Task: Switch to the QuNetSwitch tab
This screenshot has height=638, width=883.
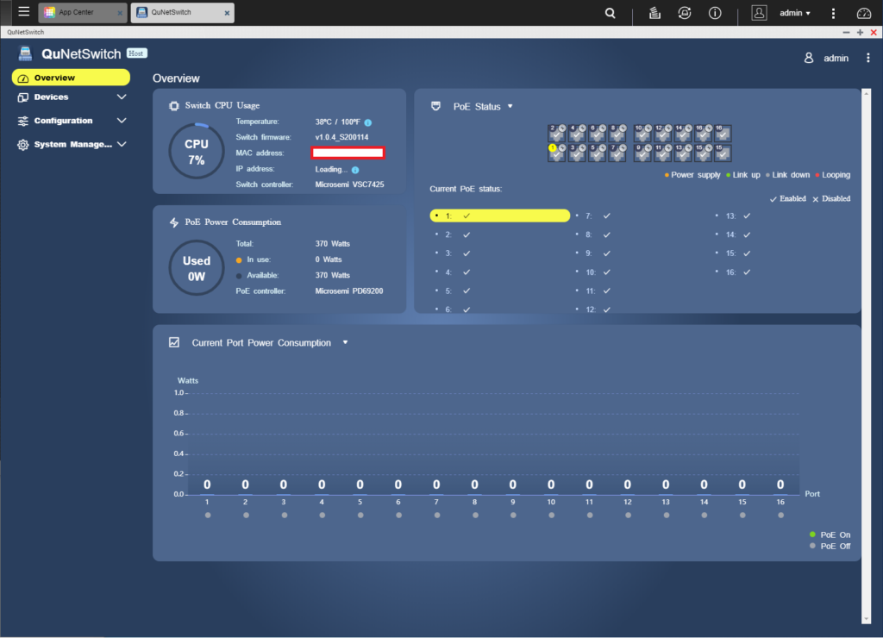Action: coord(182,12)
